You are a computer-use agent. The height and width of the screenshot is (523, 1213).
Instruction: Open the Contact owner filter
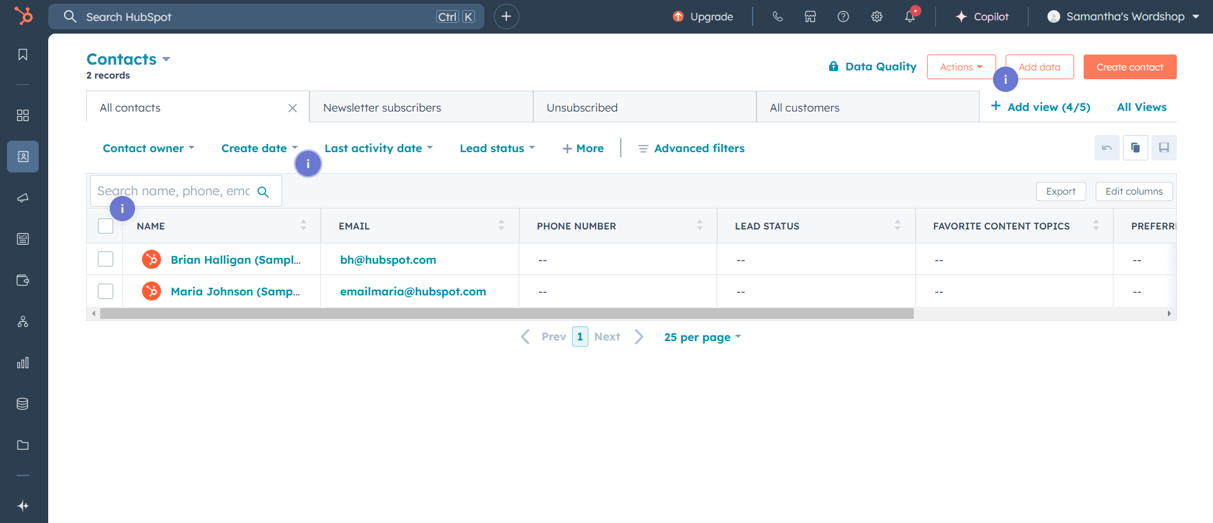pos(148,148)
